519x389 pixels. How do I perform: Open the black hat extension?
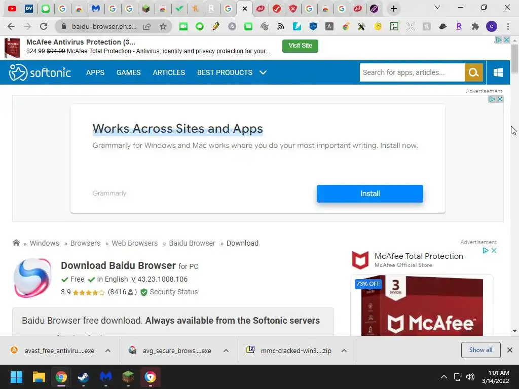443,26
